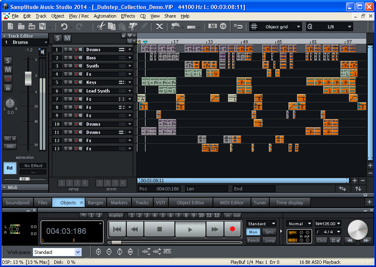Click the vertical zoom in icon
Viewport: 376px width, 267px height.
click(x=120, y=252)
